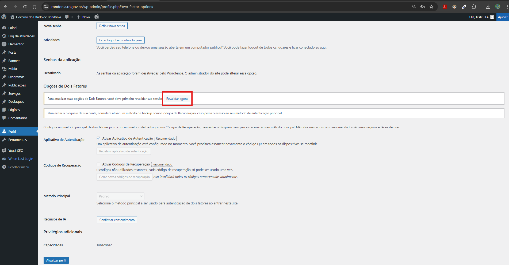Toggle Ativar Aplicativo de Autenticação checkbox
The image size is (509, 265).
coord(98,139)
